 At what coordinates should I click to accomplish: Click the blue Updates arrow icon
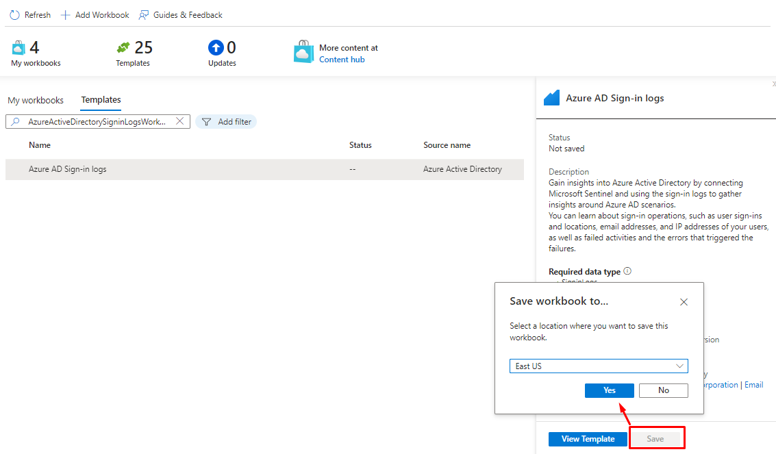[216, 48]
